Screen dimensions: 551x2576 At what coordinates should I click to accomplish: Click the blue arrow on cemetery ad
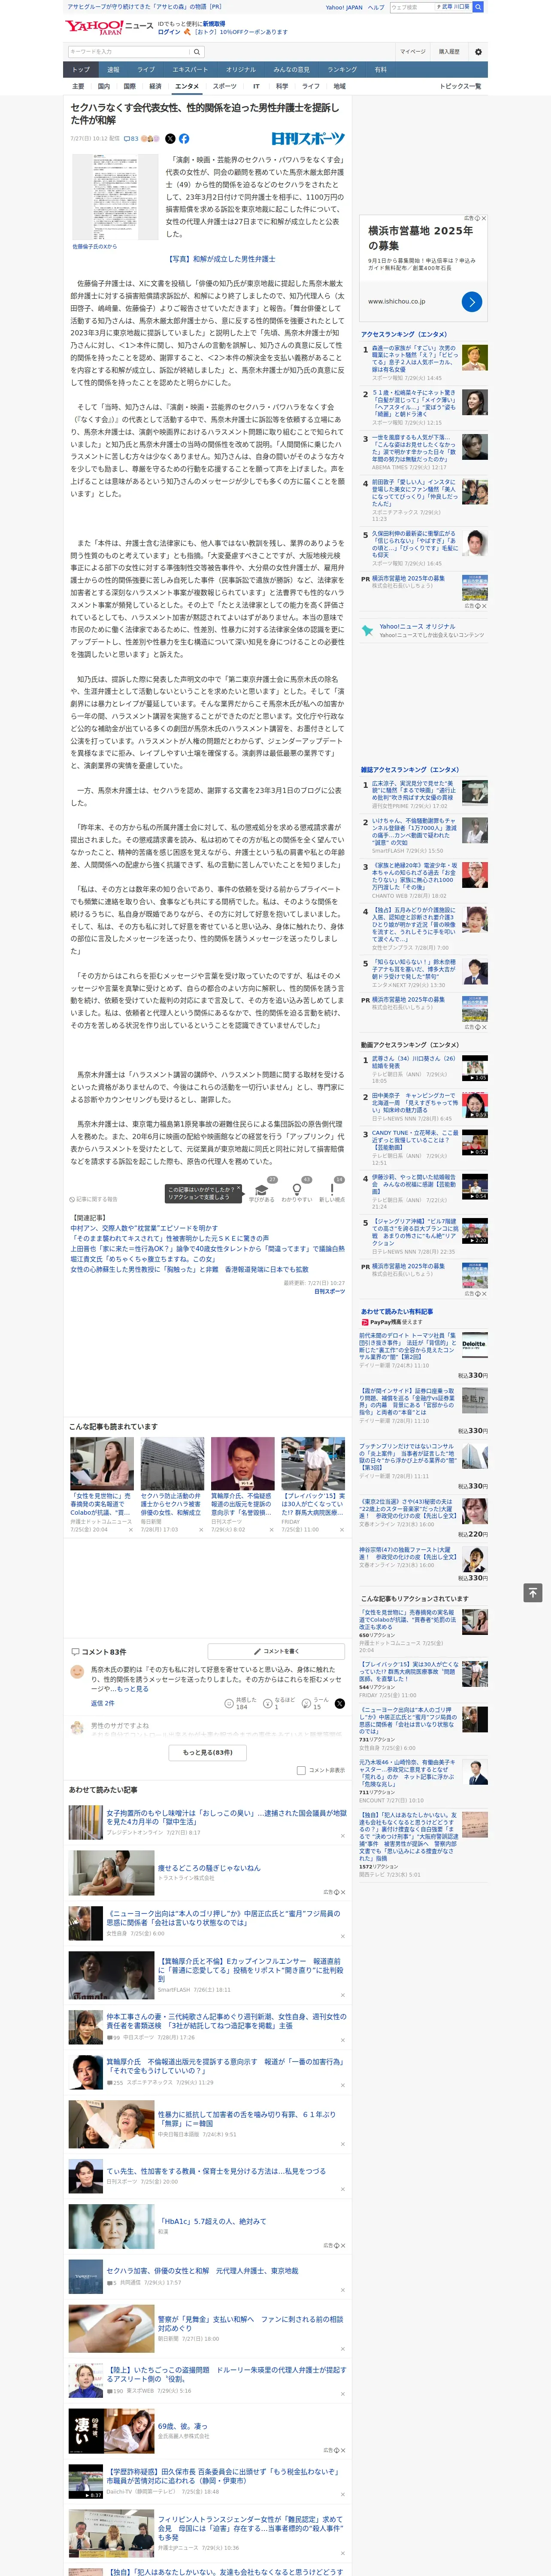tap(472, 301)
